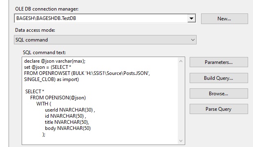Screen dimensions: 253x147
Task: Click the 'title NVARCHAR(50),' line
Action: (x=67, y=122)
